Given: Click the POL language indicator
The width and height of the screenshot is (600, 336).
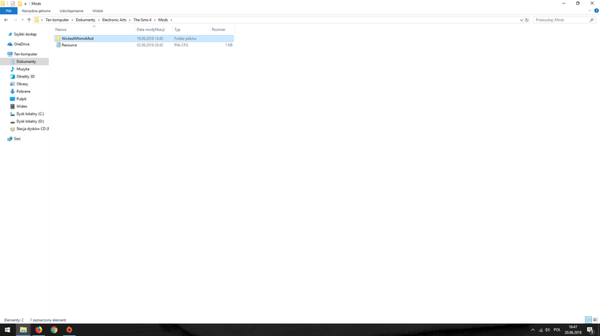Looking at the screenshot, I should [x=557, y=330].
